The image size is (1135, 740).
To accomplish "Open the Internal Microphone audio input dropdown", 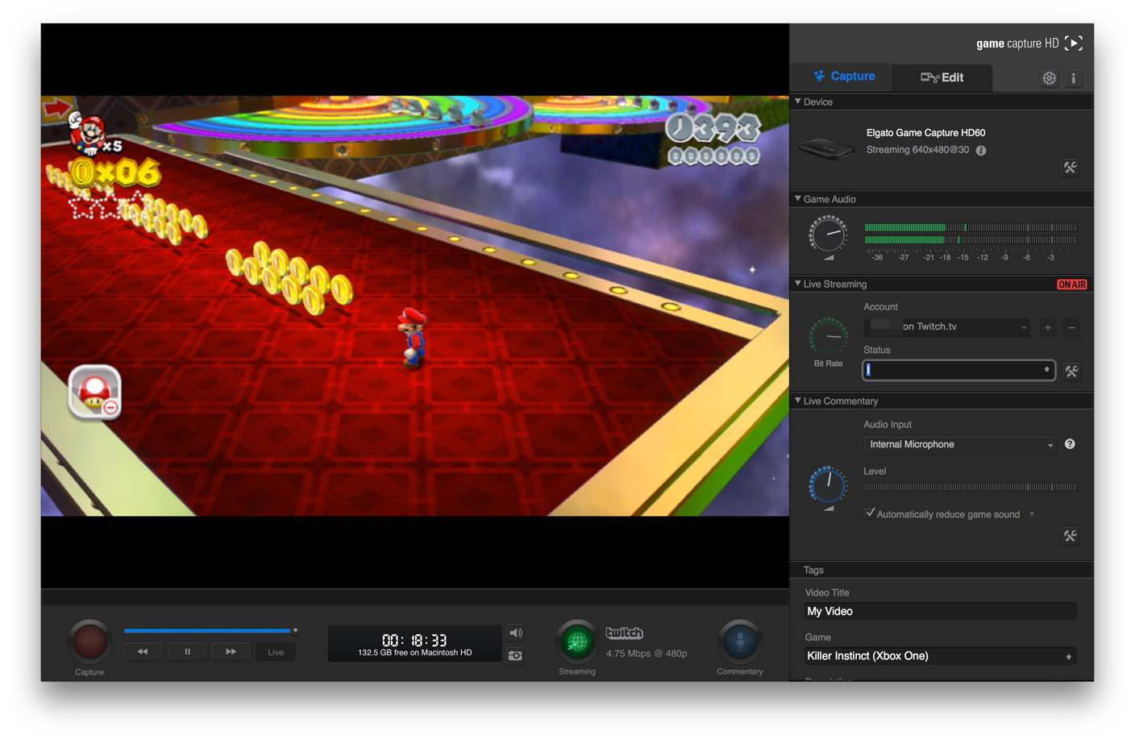I will [959, 444].
